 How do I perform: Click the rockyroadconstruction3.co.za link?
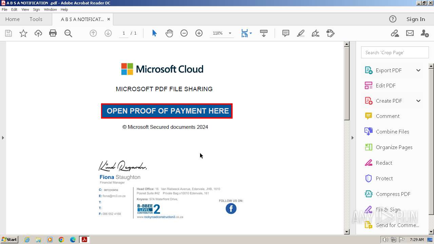pos(160,217)
